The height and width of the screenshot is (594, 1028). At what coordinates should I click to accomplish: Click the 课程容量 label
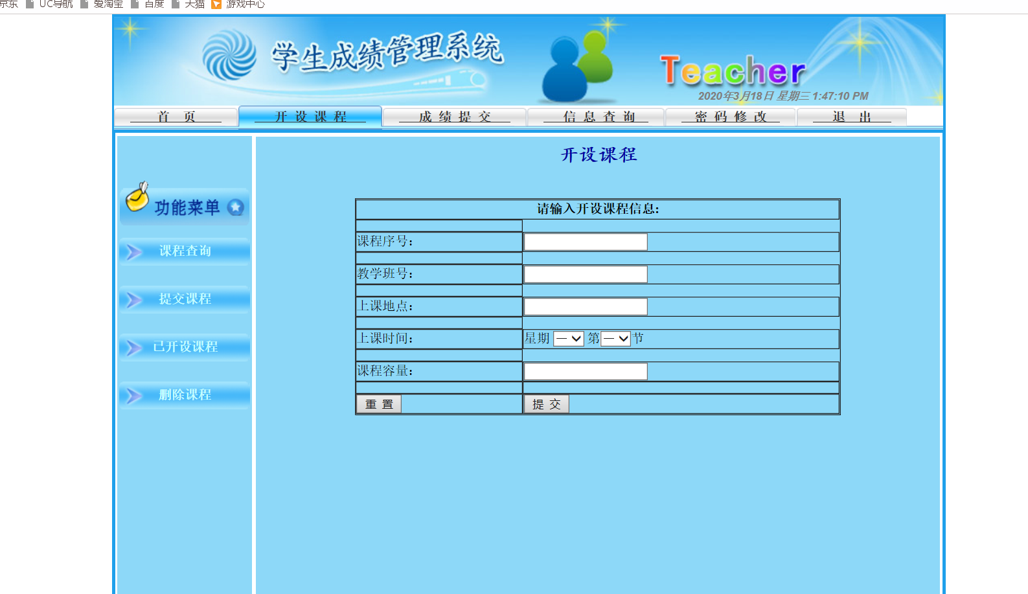pos(385,371)
